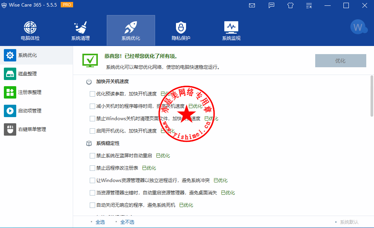Check the 优化预读参数，加快开机速度 checkbox

point(92,94)
